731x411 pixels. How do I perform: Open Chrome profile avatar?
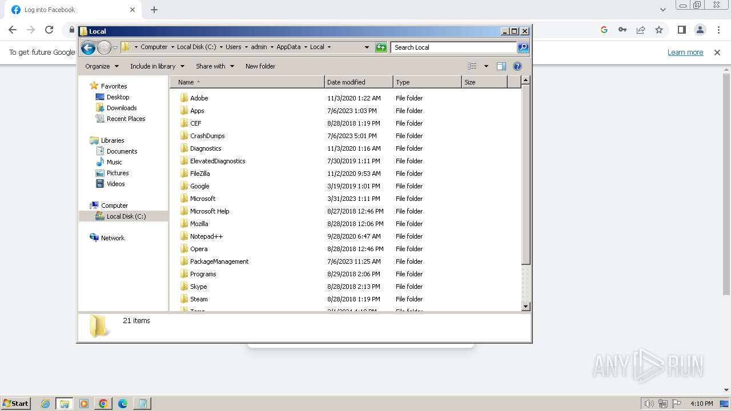pos(700,30)
